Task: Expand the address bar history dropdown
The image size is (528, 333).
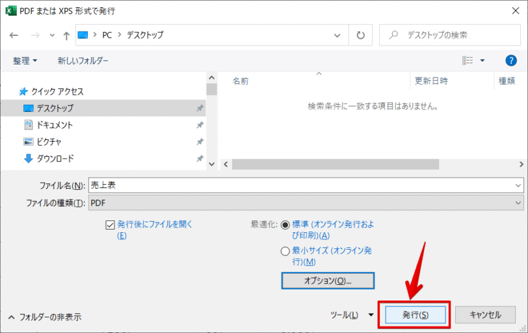Action: [x=337, y=35]
